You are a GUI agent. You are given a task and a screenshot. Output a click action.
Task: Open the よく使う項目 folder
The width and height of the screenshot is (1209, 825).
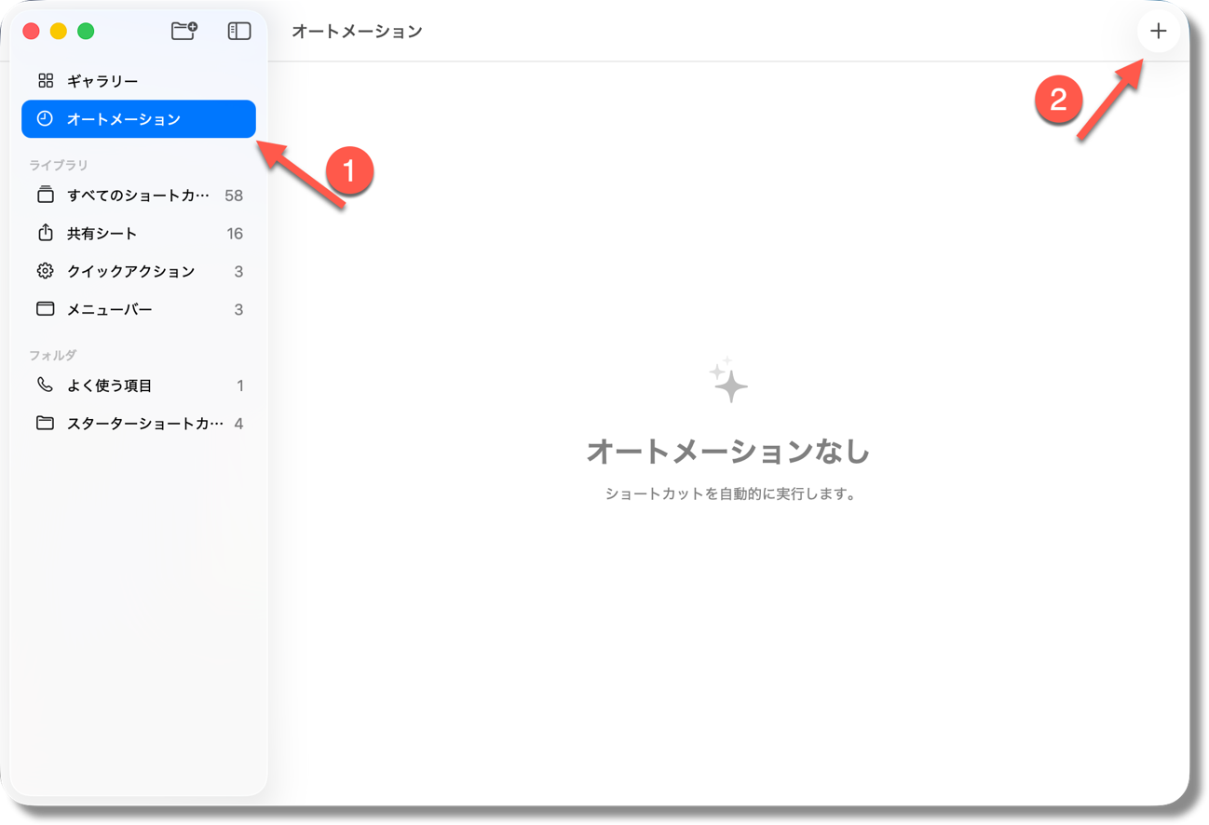click(107, 385)
